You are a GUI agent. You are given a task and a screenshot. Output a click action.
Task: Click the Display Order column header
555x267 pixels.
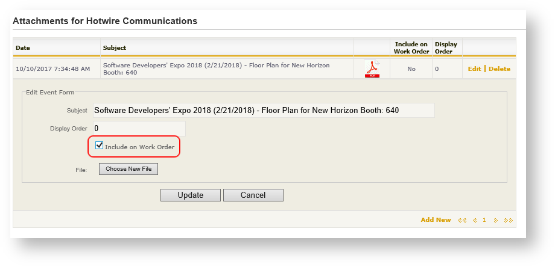coord(446,48)
